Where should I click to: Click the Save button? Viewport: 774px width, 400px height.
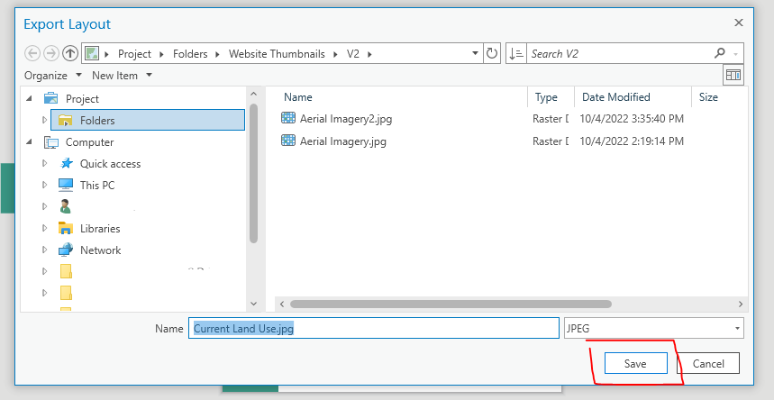(x=635, y=363)
